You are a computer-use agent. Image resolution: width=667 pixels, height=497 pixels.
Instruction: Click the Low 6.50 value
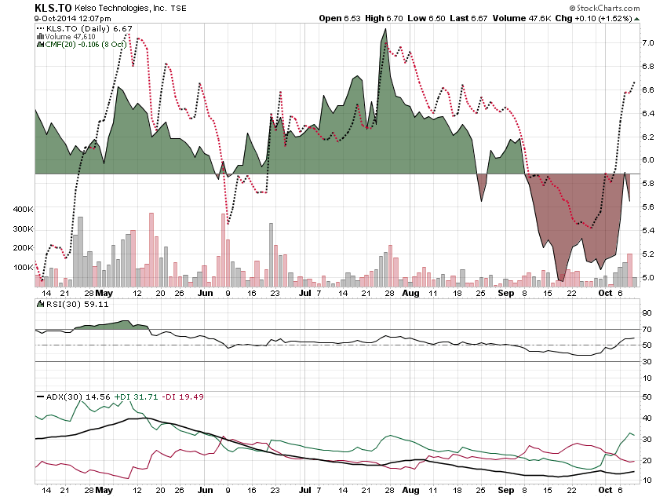[x=426, y=18]
